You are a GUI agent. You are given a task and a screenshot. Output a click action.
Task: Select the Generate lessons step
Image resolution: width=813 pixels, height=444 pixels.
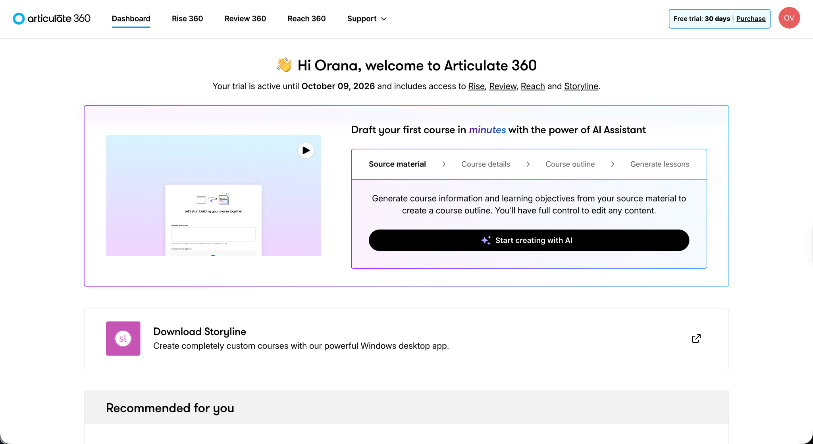tap(659, 164)
